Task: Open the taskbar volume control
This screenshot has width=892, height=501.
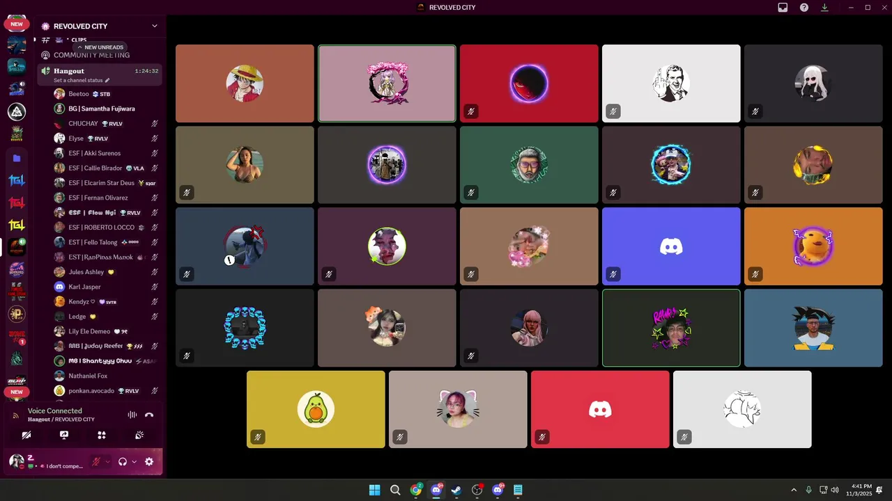Action: pos(835,490)
